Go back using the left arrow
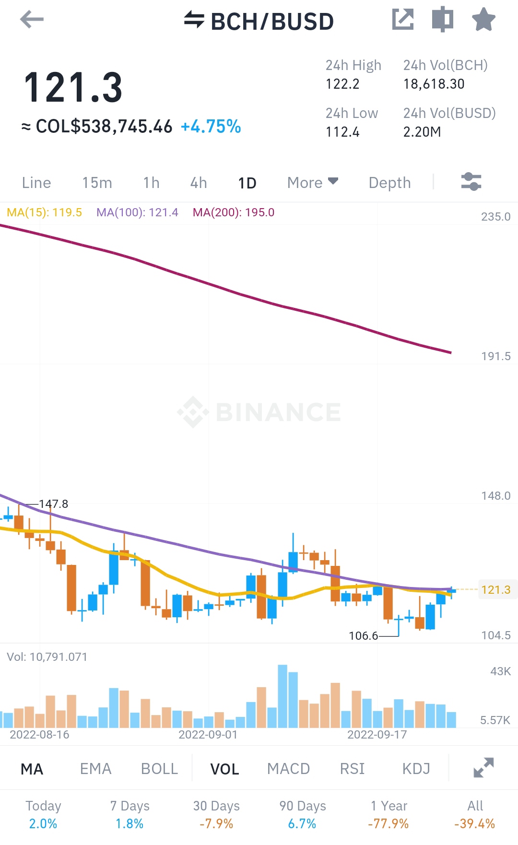 point(32,20)
